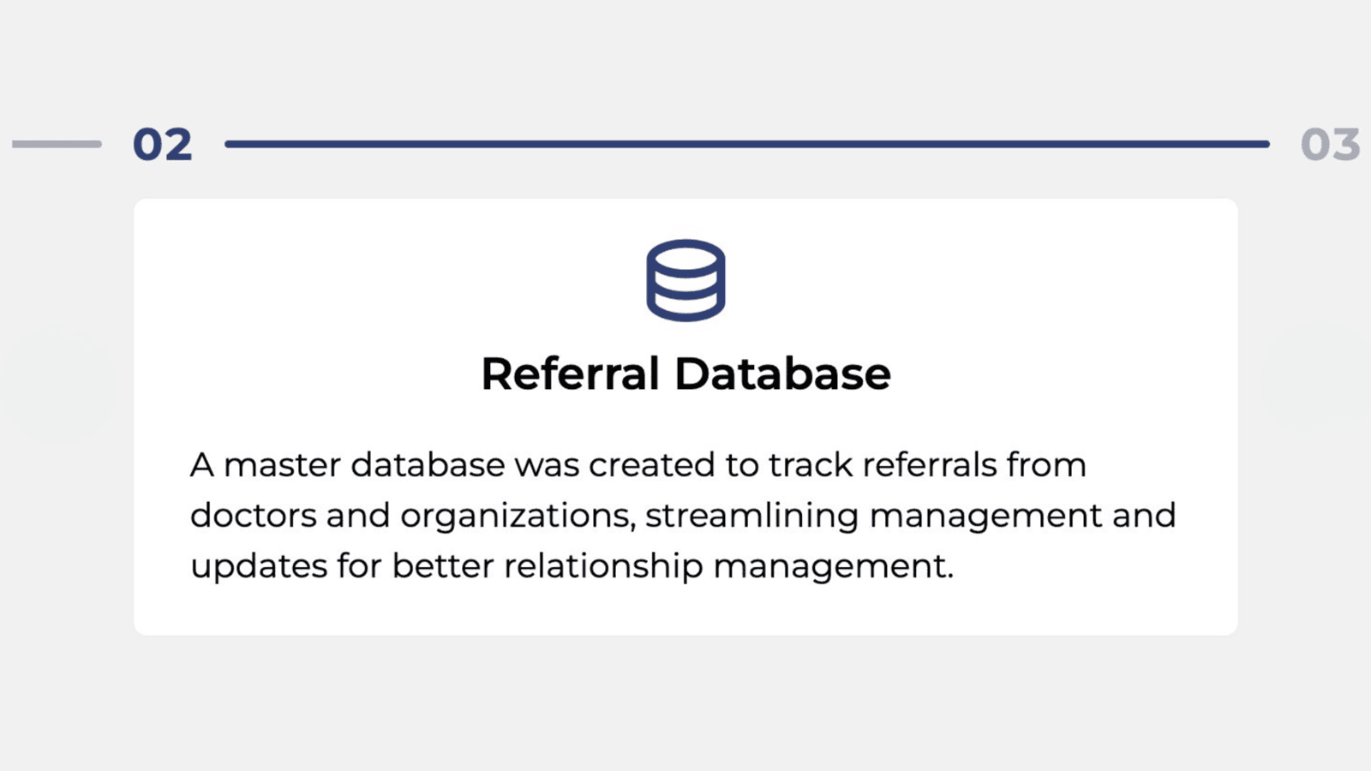Click the word "Referral" in the heading
Viewport: 1371px width, 771px height.
point(570,374)
